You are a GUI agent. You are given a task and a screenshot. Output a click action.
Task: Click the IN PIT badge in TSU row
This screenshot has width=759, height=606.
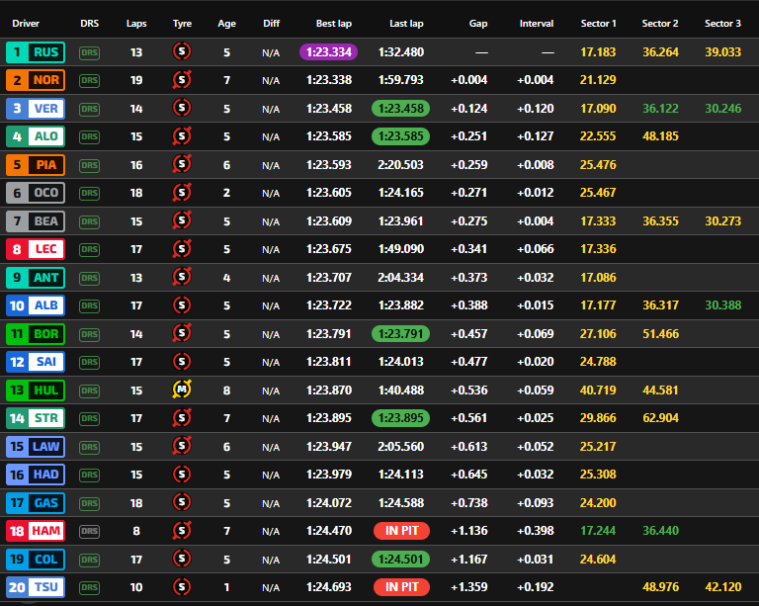(401, 587)
